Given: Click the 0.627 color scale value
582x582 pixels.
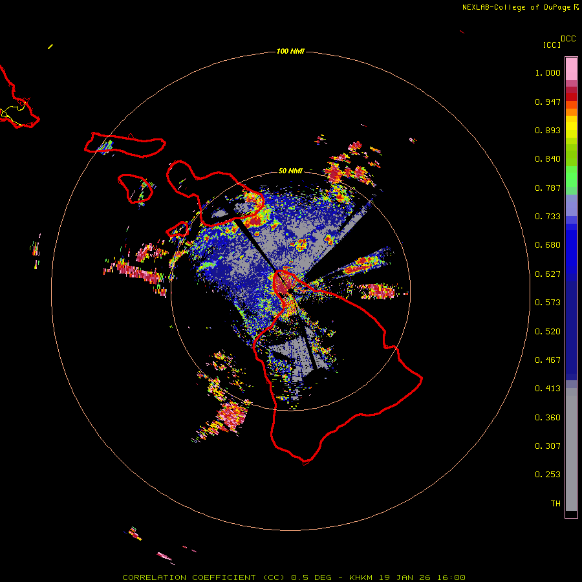Looking at the screenshot, I should tap(548, 274).
